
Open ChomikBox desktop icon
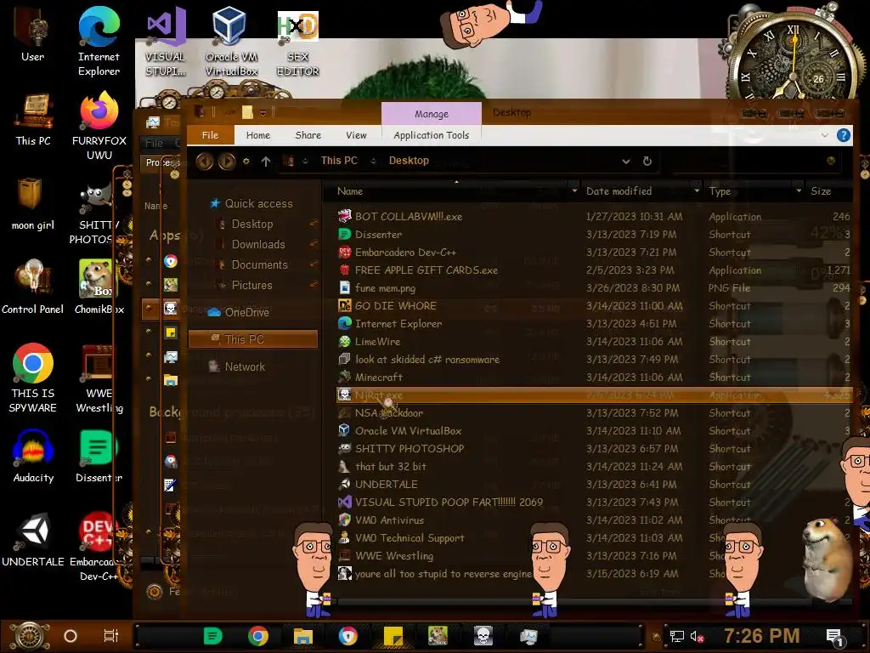point(99,287)
